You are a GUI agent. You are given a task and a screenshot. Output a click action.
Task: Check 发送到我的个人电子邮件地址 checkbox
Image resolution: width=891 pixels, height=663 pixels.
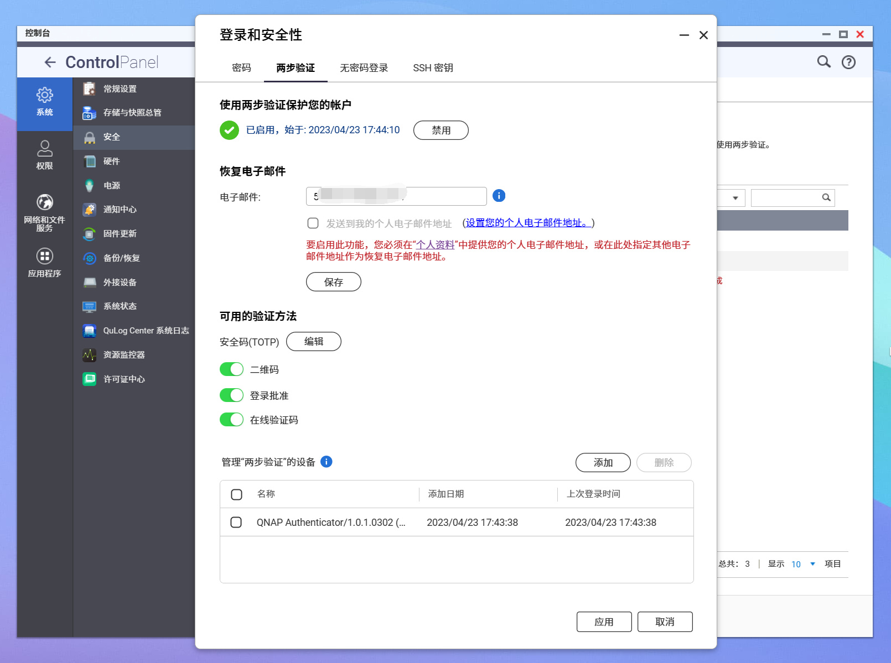tap(313, 223)
